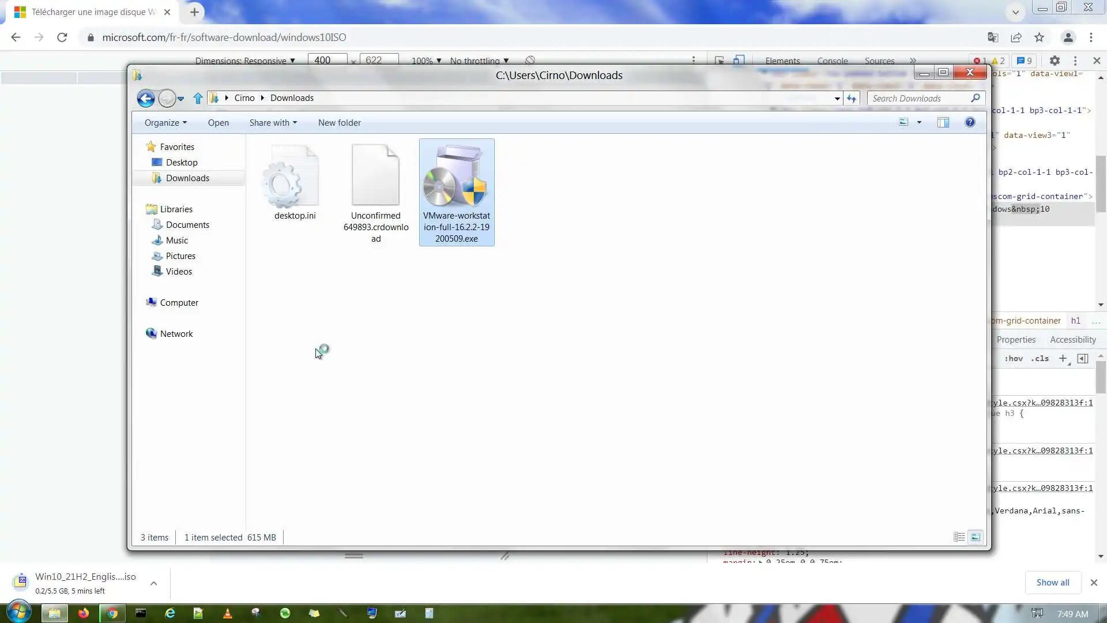Open Firefox from the taskbar
Screen dimensions: 1107x623
[84, 613]
